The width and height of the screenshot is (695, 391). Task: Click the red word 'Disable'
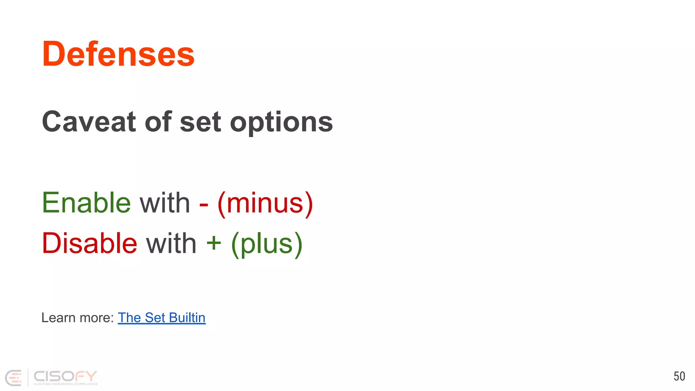(90, 243)
